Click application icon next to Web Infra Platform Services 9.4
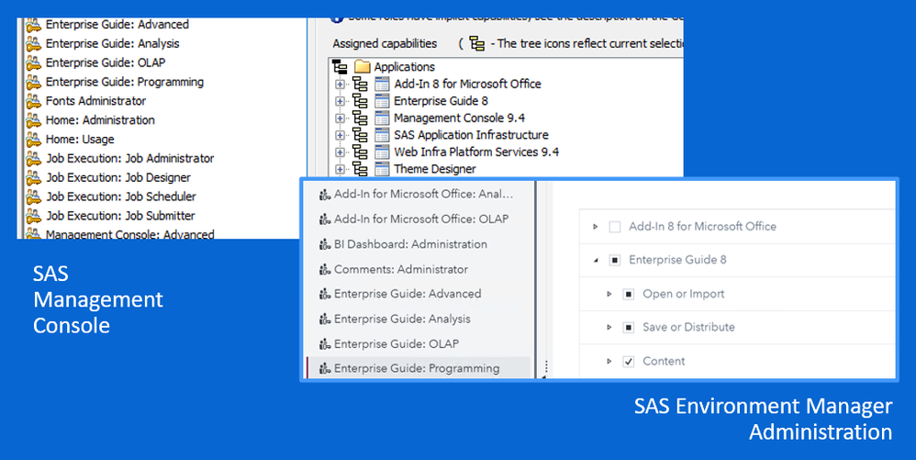 (382, 152)
